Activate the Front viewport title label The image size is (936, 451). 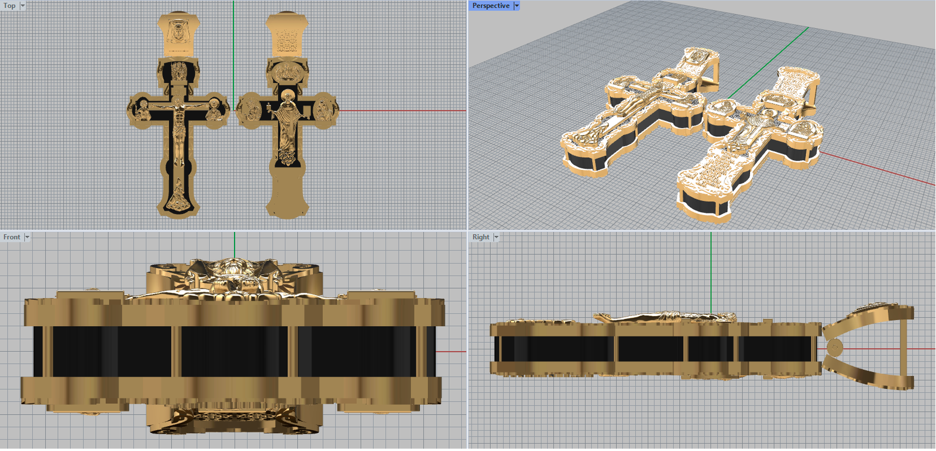(x=12, y=237)
